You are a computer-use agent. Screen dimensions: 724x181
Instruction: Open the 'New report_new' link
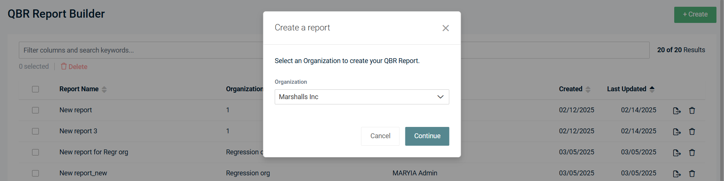[x=83, y=173]
